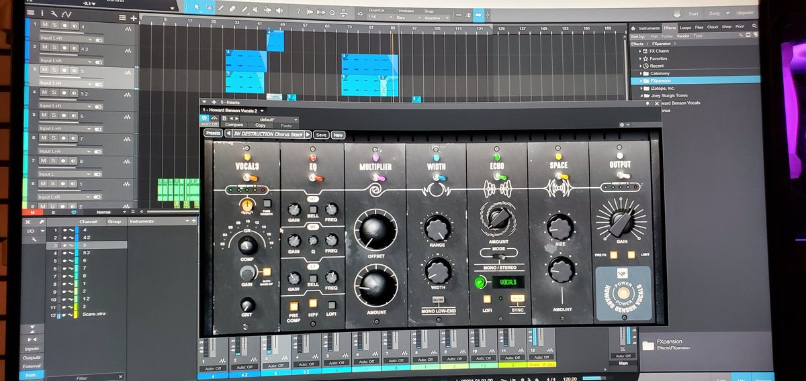Expand the Celemony vendor folder

coord(641,73)
